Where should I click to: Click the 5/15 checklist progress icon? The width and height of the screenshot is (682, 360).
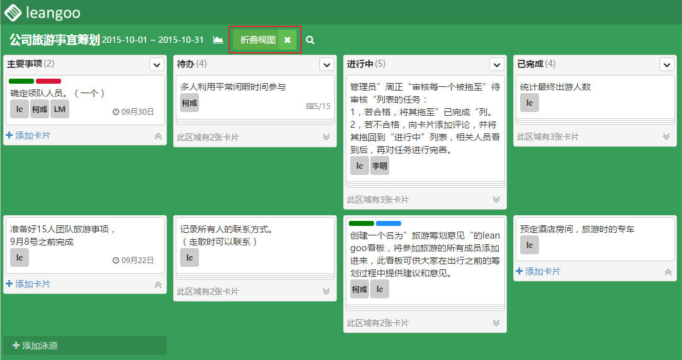pyautogui.click(x=309, y=106)
